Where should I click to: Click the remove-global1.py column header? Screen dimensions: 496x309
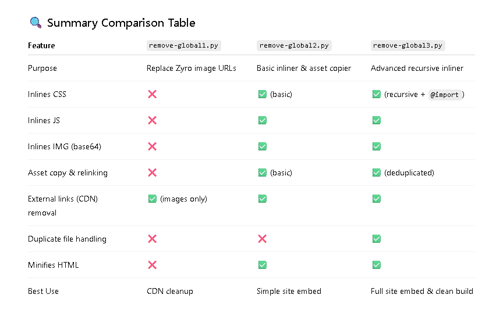(x=184, y=45)
